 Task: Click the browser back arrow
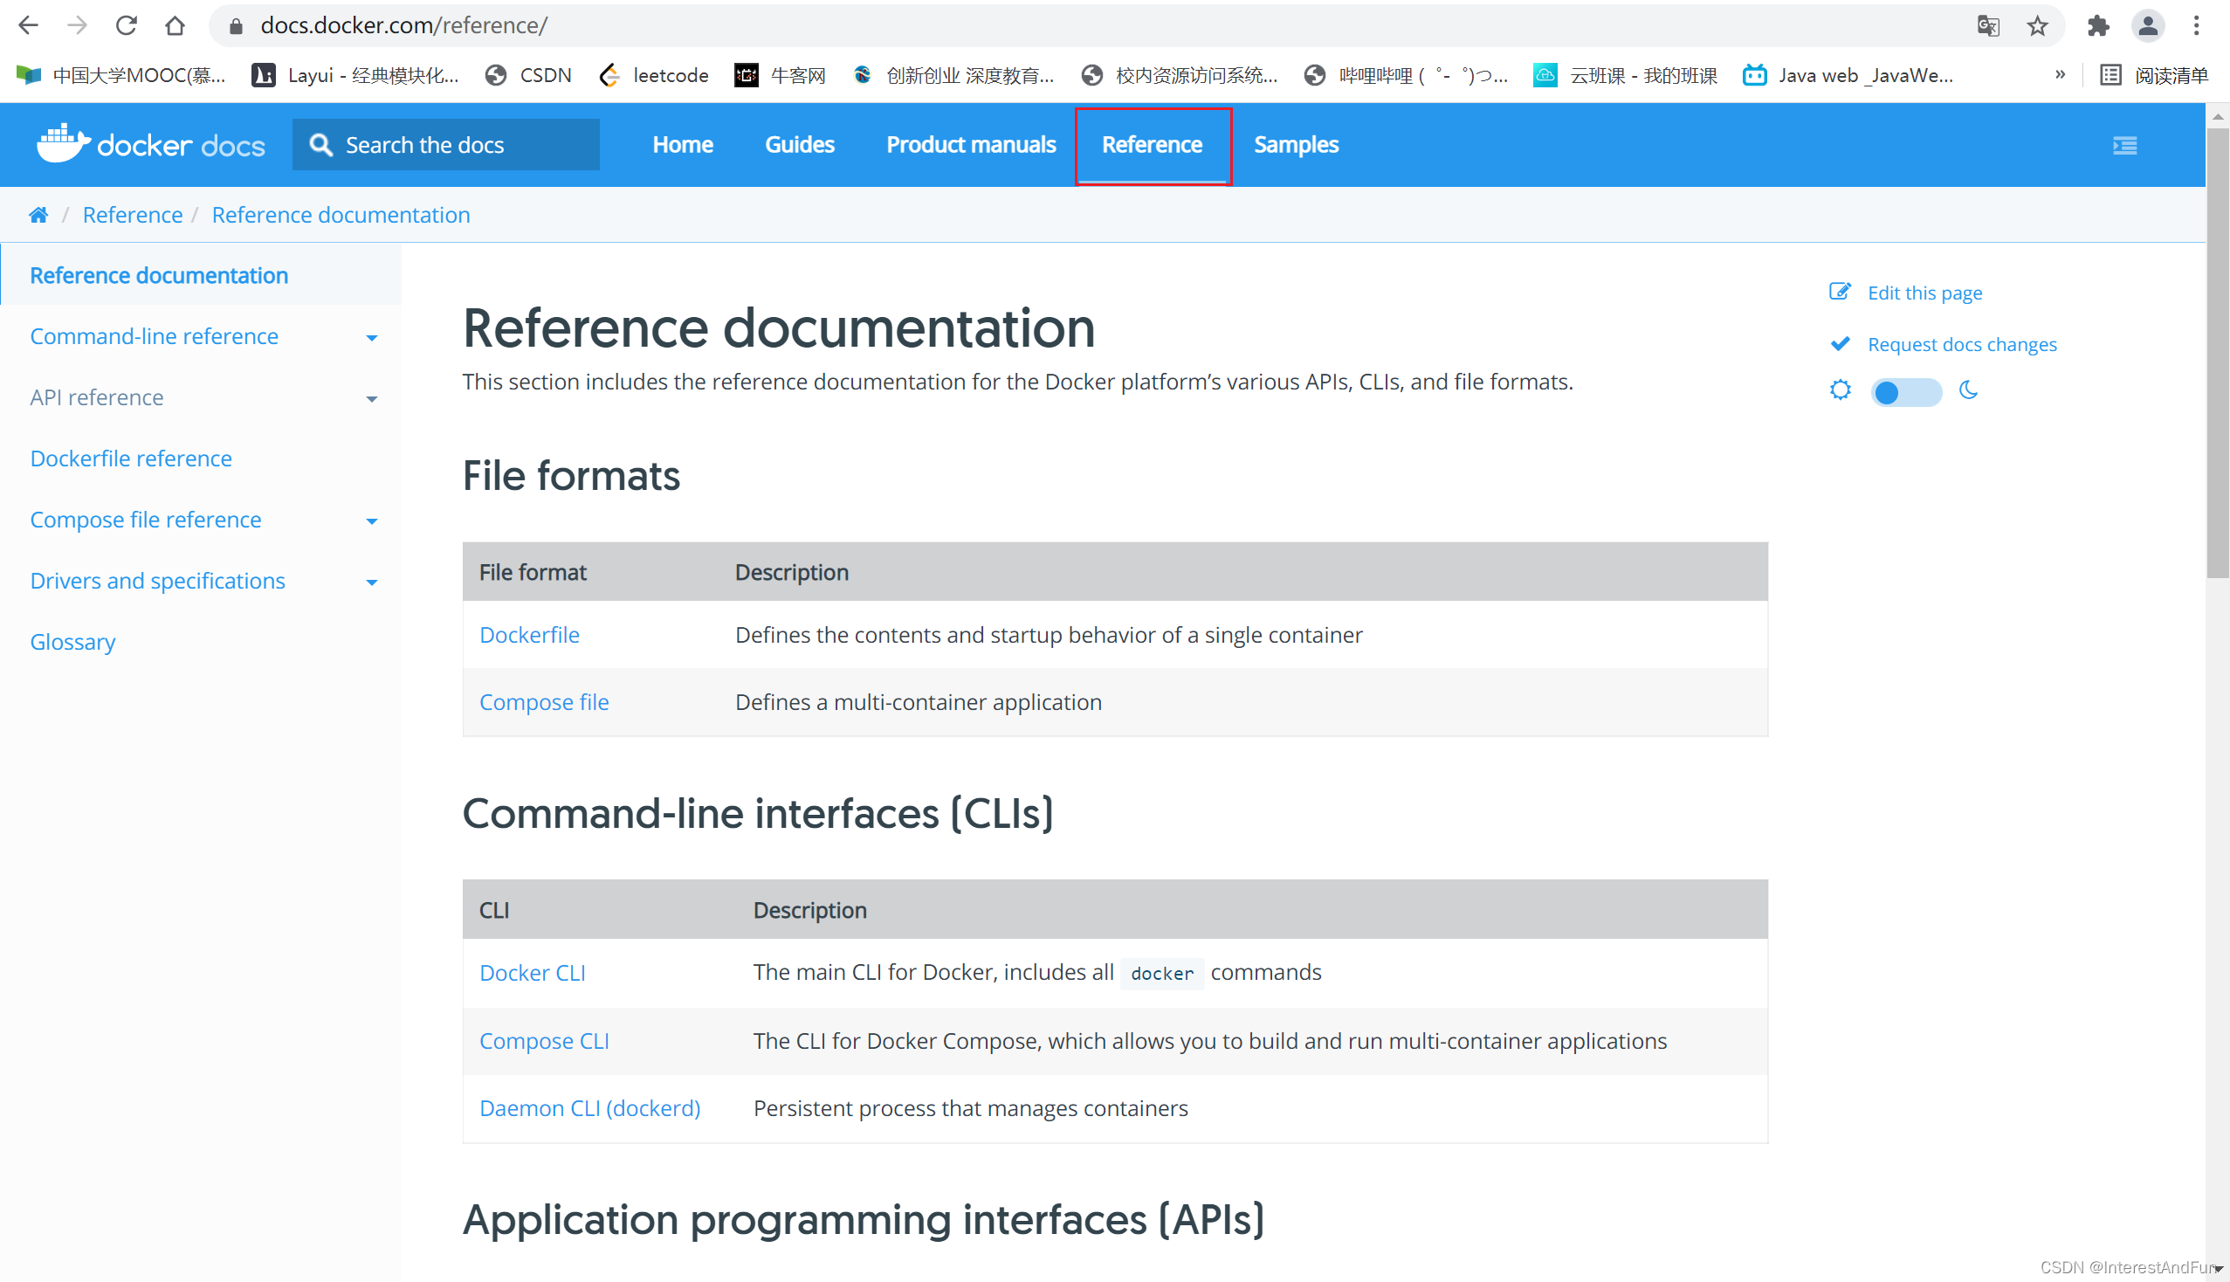tap(28, 25)
